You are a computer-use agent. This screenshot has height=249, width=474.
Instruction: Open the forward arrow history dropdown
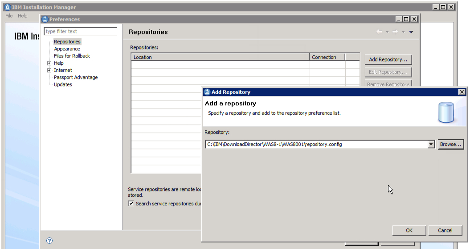point(403,32)
